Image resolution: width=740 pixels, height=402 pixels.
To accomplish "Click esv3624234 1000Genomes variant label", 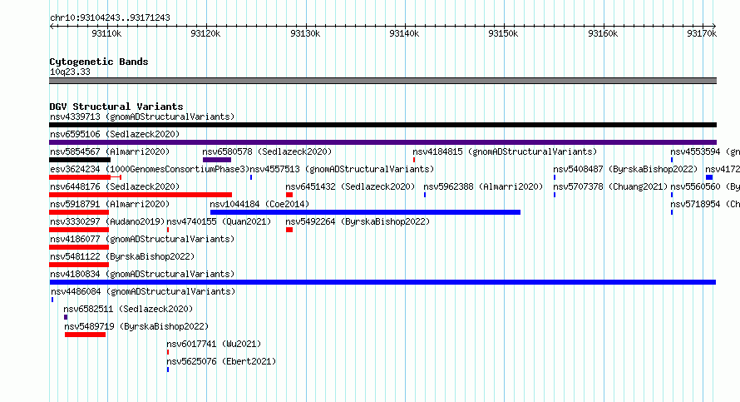I will coord(150,169).
